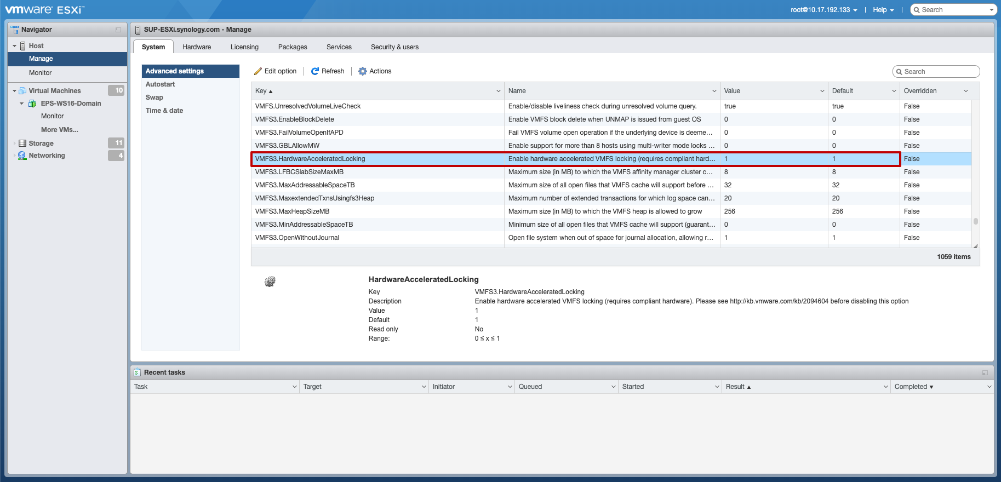Click the Actions button label
This screenshot has height=482, width=1001.
click(x=380, y=71)
